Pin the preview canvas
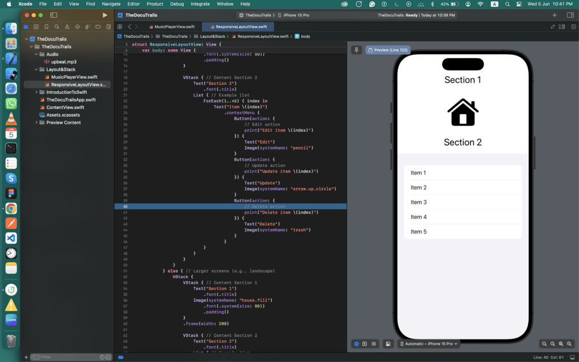579x362 pixels. [356, 50]
